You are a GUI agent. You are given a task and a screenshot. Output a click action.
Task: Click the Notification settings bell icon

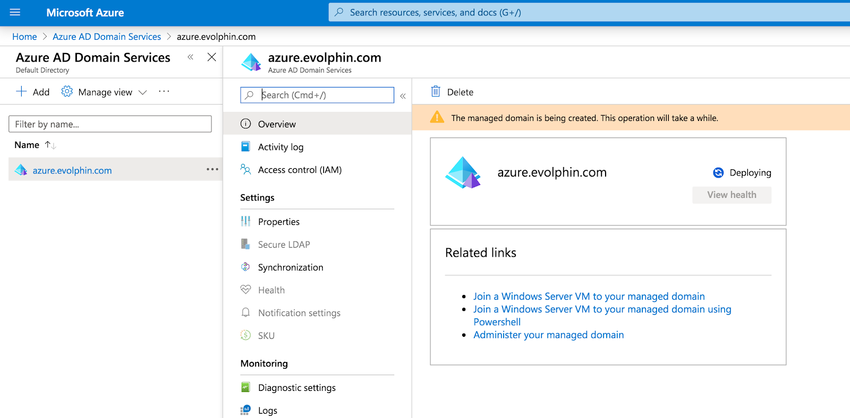[x=245, y=312]
